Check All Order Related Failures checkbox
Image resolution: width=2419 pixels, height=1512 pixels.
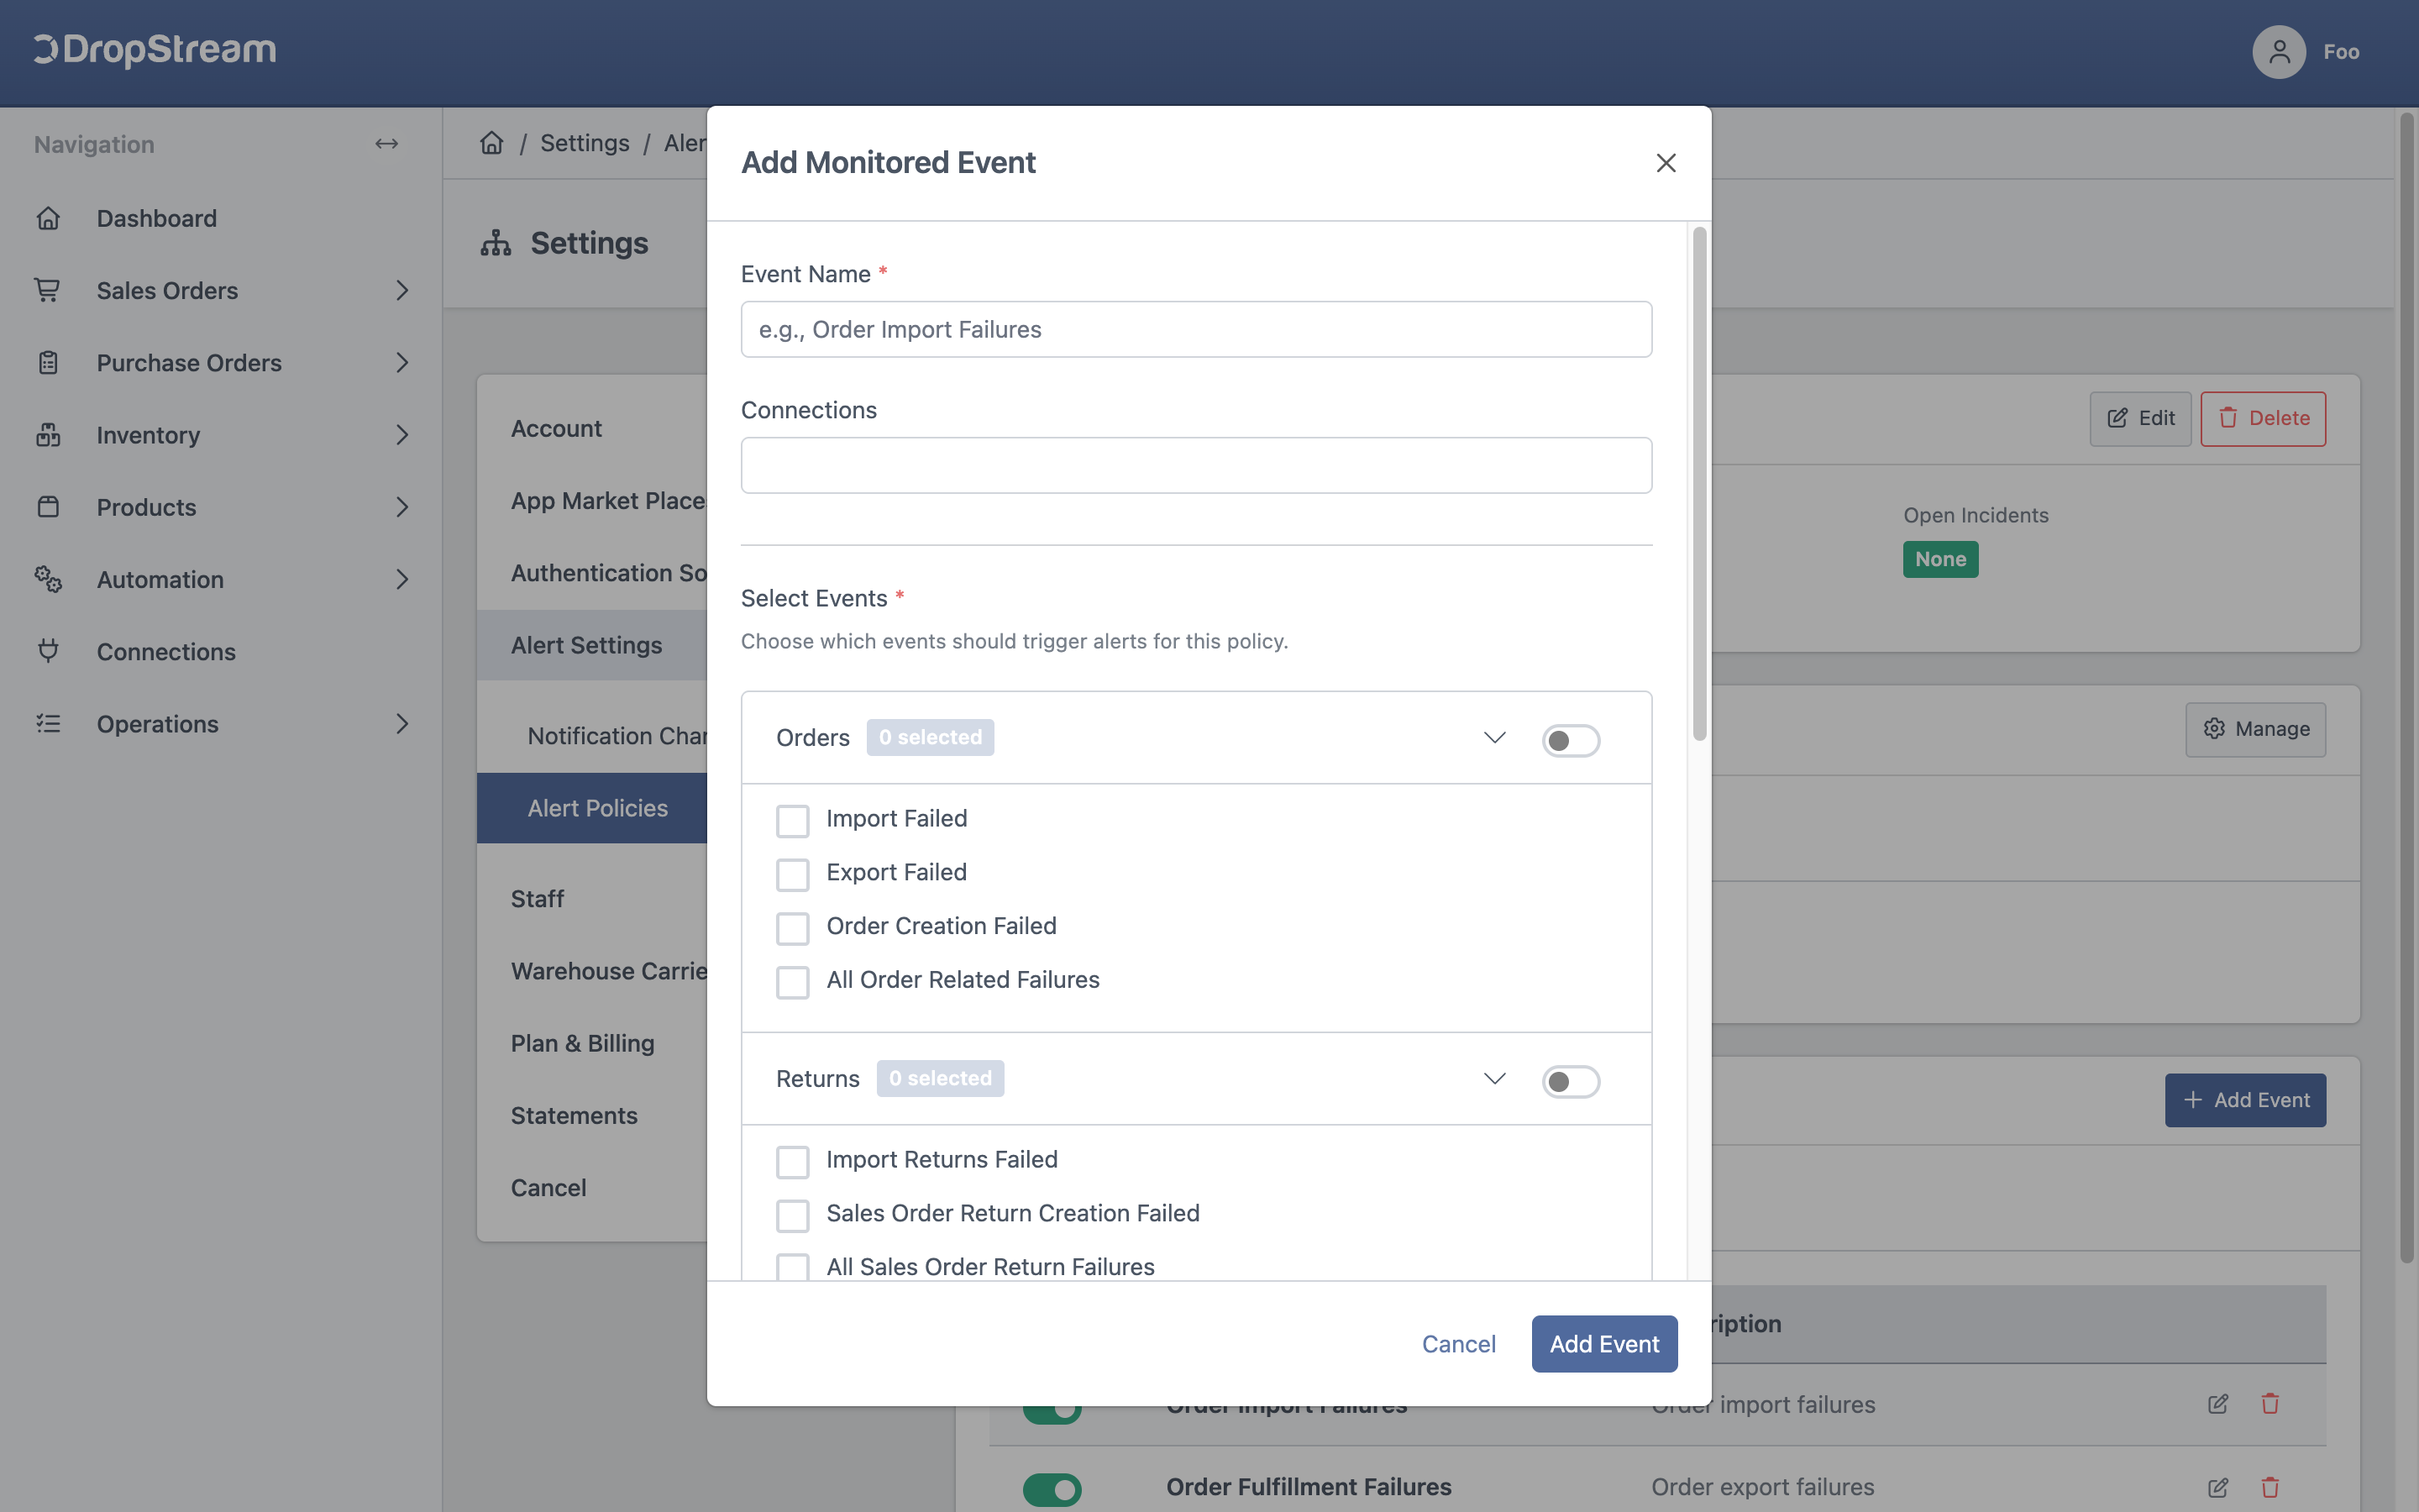tap(793, 982)
